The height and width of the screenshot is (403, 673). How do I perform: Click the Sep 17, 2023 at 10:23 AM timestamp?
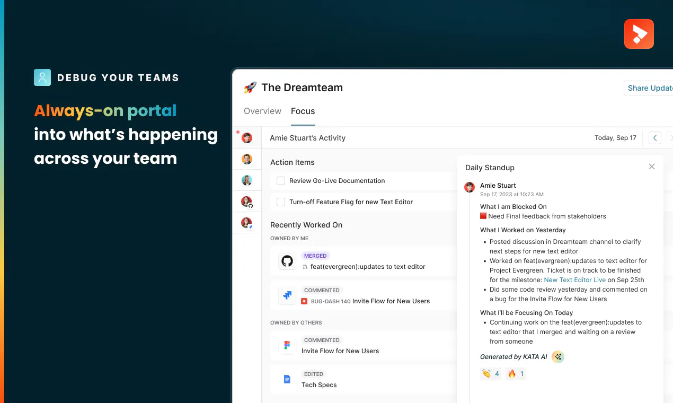point(512,195)
